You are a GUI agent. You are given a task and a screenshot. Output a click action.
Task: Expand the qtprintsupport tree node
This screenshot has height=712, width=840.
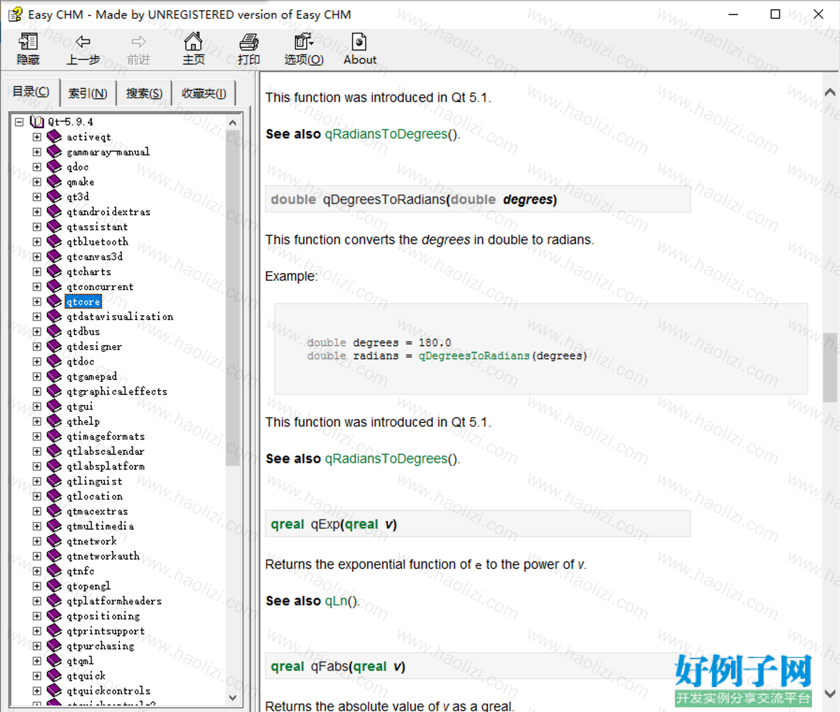point(37,631)
